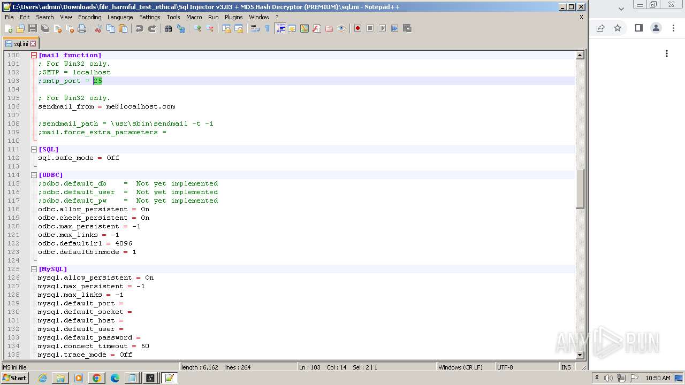Close the sql.ini tab with its X
This screenshot has height=385, width=685.
pos(33,44)
